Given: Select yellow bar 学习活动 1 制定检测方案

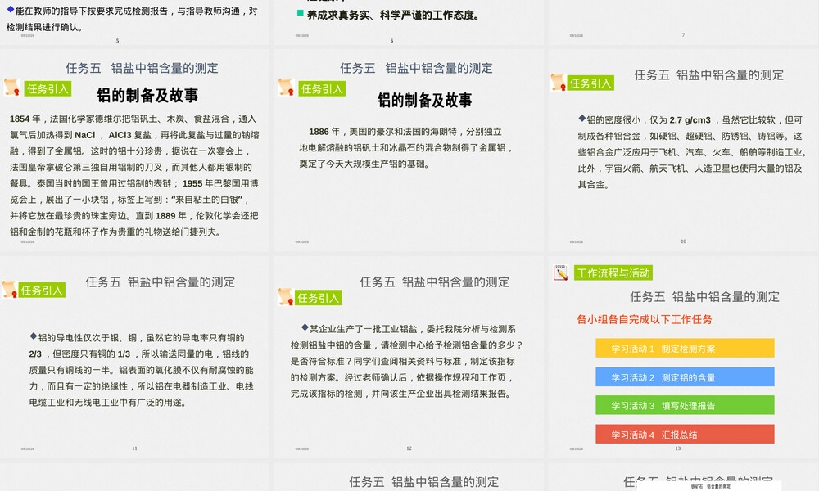Looking at the screenshot, I should coord(685,348).
